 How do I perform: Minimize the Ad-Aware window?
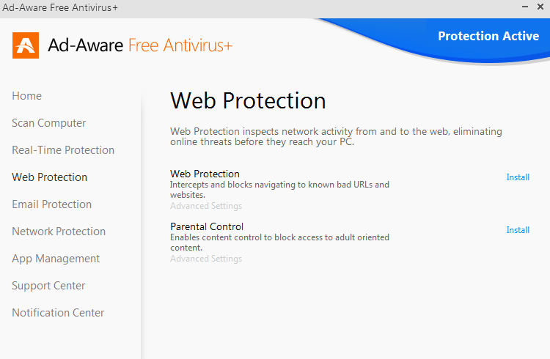click(525, 7)
